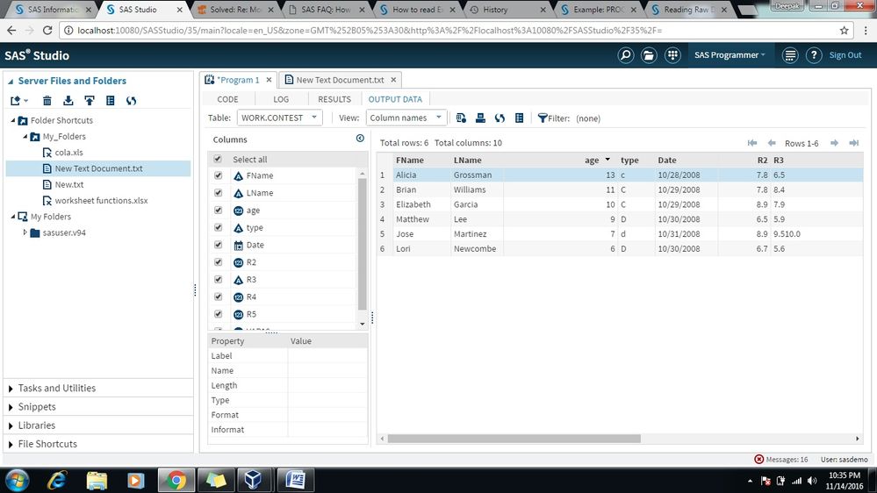Image resolution: width=877 pixels, height=493 pixels.
Task: Click the table query icon beside View
Action: point(461,118)
